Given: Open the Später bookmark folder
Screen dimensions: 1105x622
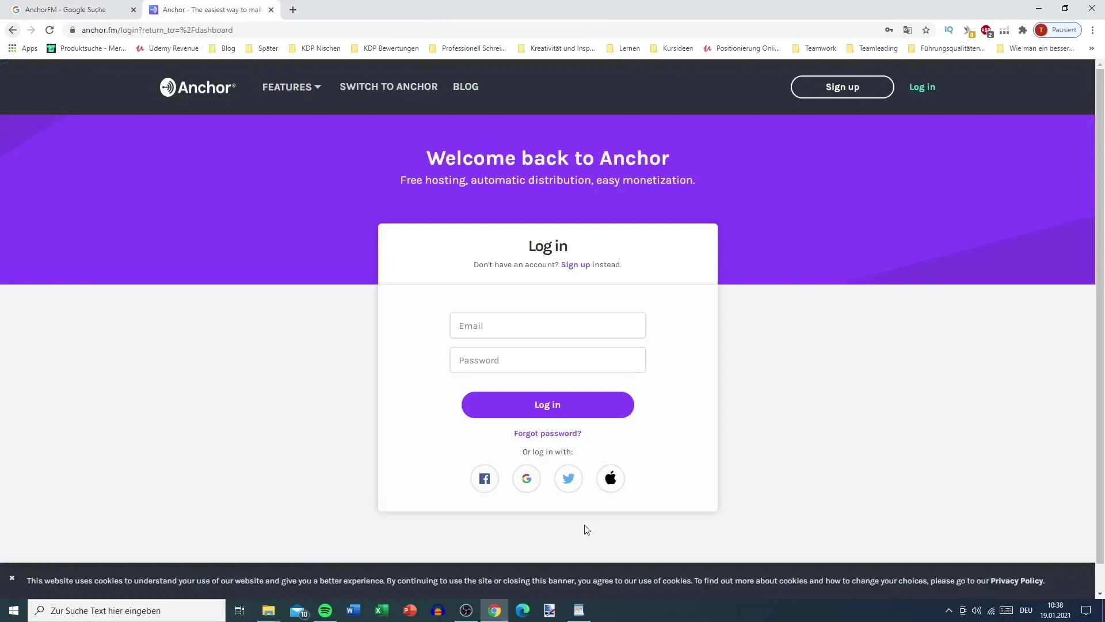Looking at the screenshot, I should [262, 48].
